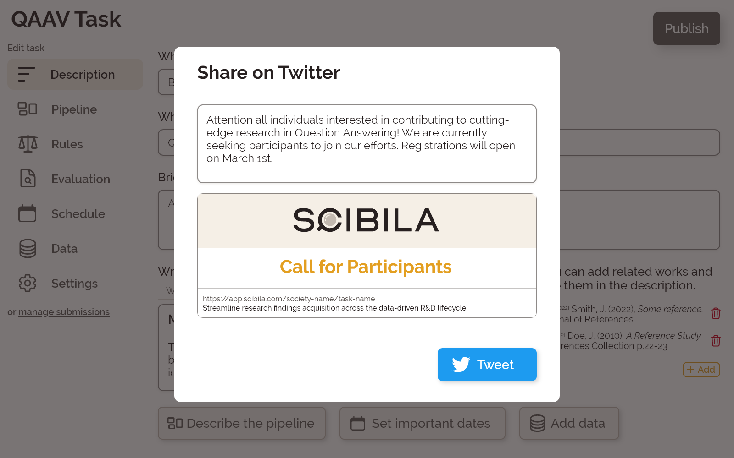The width and height of the screenshot is (734, 458).
Task: Click the trash icon beside Smith 2022 reference
Action: pyautogui.click(x=716, y=313)
